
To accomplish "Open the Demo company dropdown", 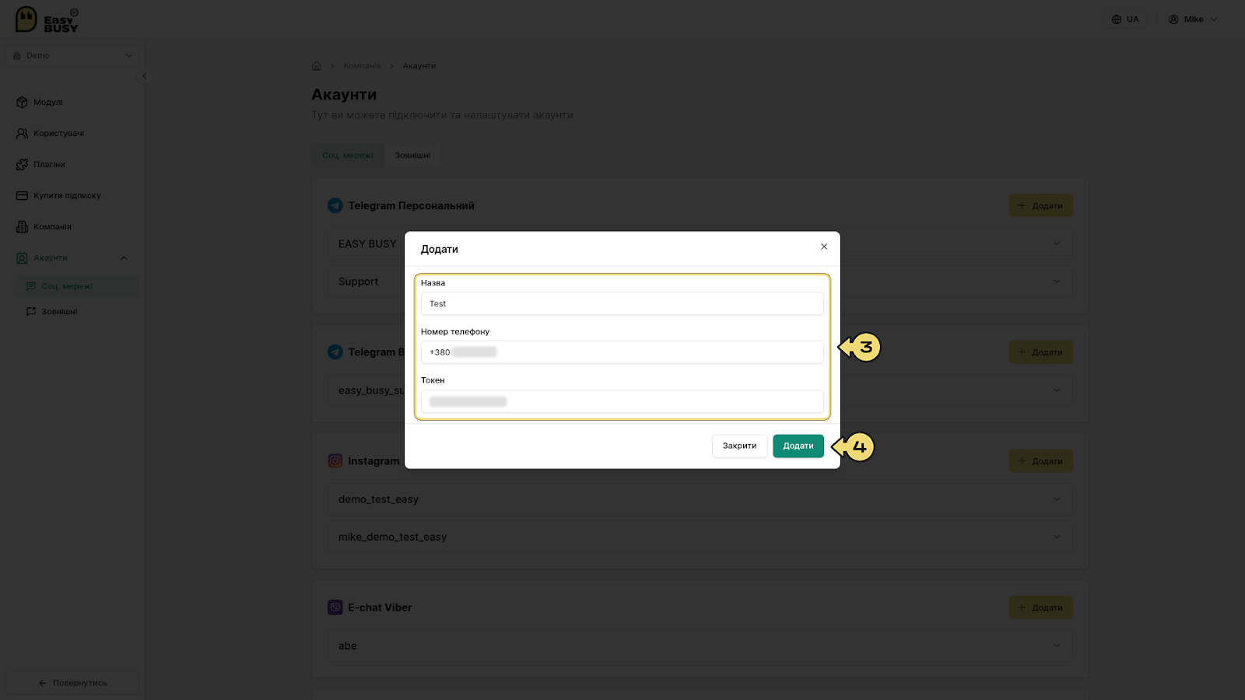I will point(72,55).
